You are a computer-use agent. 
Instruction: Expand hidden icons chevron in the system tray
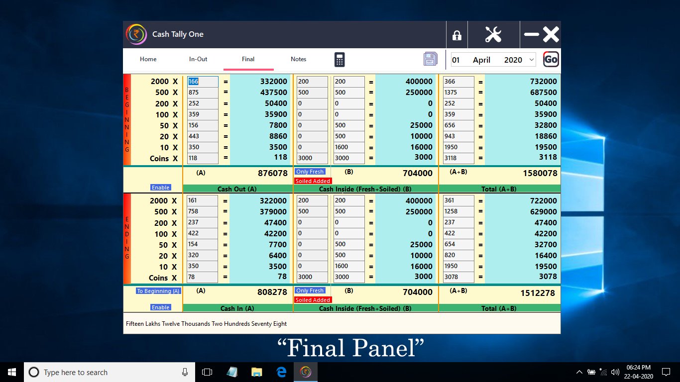579,372
